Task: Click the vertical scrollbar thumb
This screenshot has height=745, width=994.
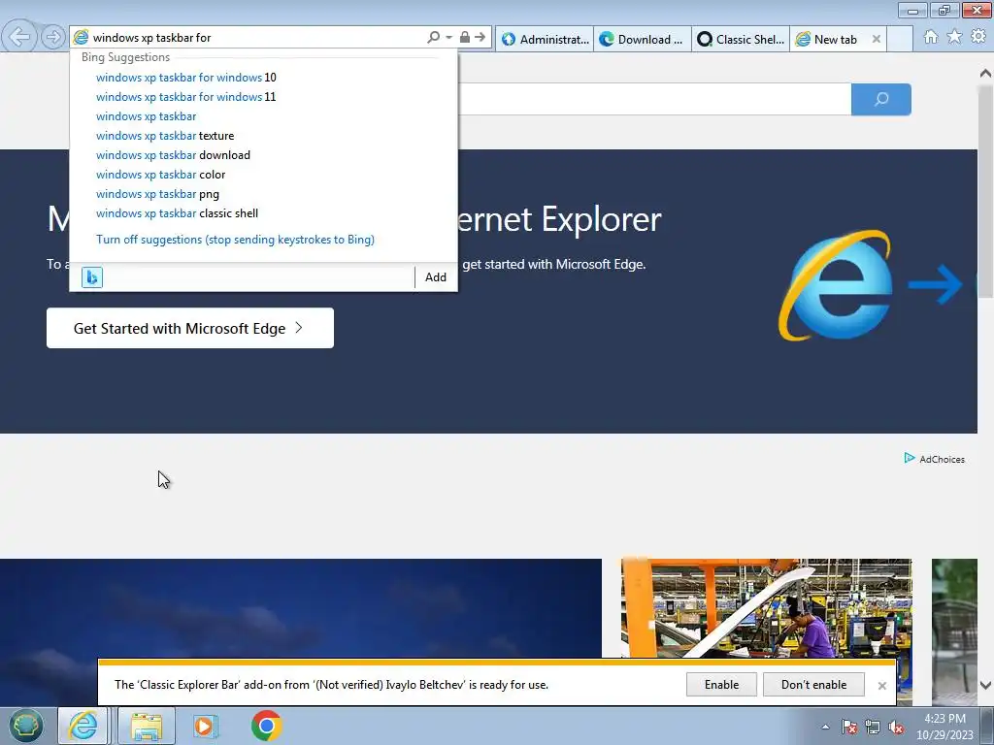Action: (x=985, y=191)
